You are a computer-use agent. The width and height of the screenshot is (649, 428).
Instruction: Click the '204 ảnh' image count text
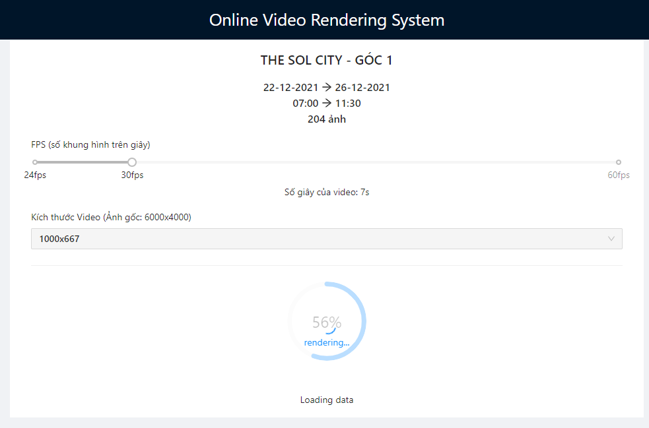click(327, 119)
